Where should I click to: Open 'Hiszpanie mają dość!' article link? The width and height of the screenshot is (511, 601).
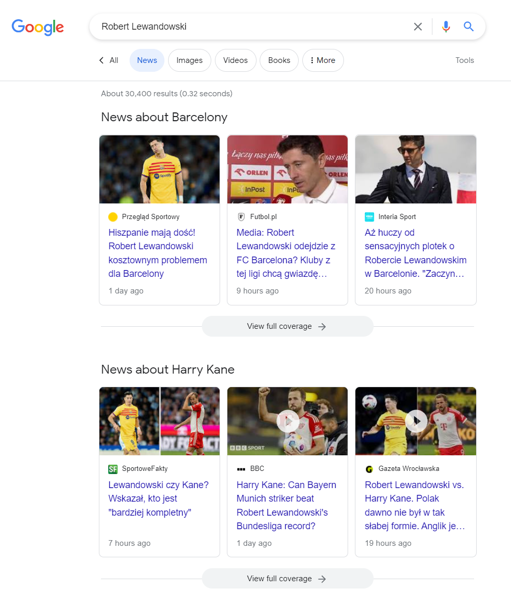click(158, 253)
